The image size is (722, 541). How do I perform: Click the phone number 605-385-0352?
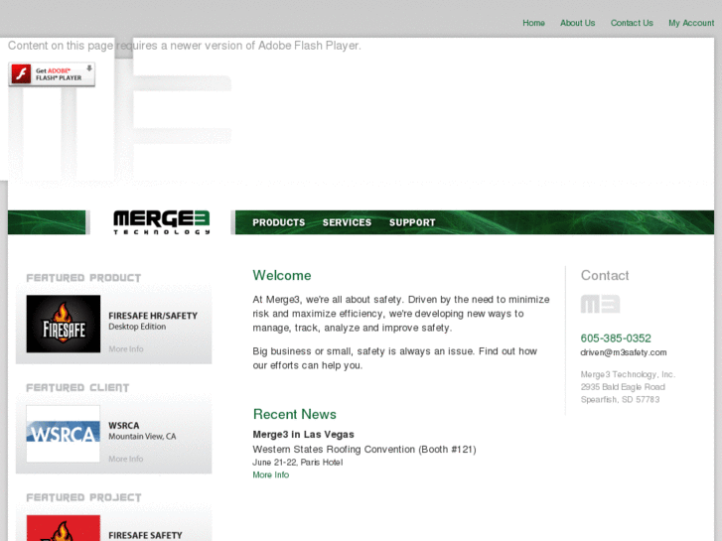point(616,338)
